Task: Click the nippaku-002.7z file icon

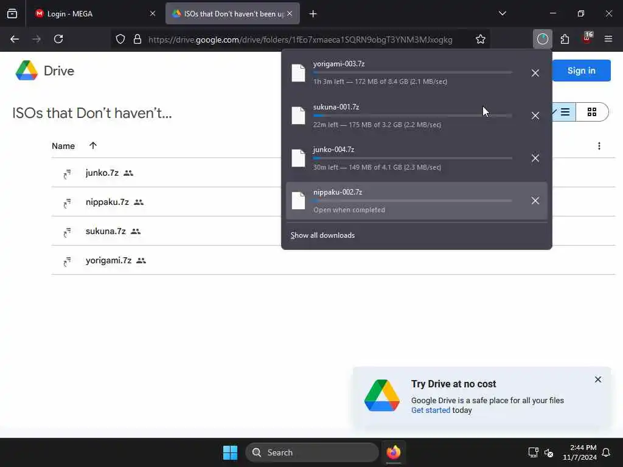Action: (298, 201)
